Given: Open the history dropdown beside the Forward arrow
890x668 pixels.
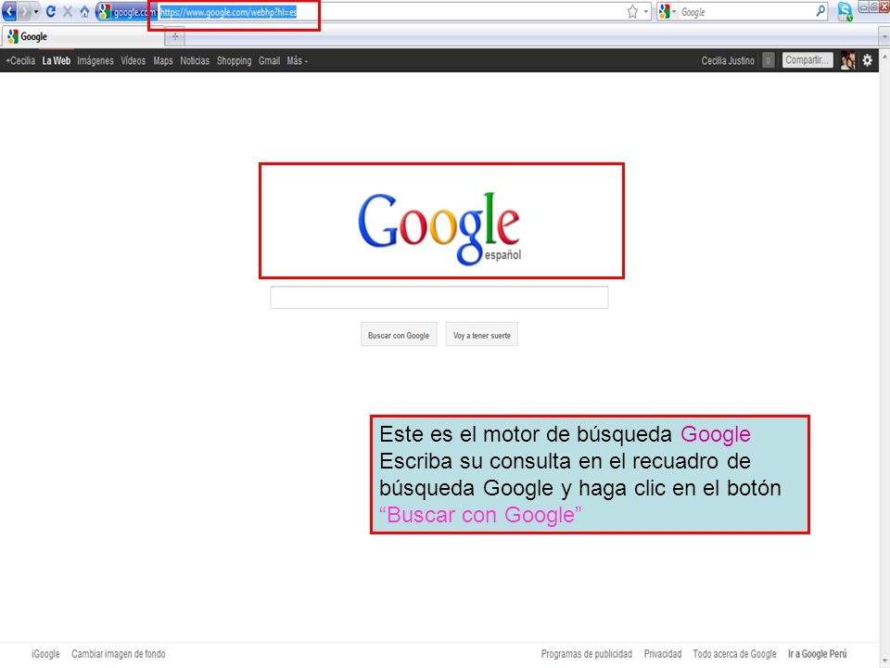Looking at the screenshot, I should pyautogui.click(x=36, y=11).
